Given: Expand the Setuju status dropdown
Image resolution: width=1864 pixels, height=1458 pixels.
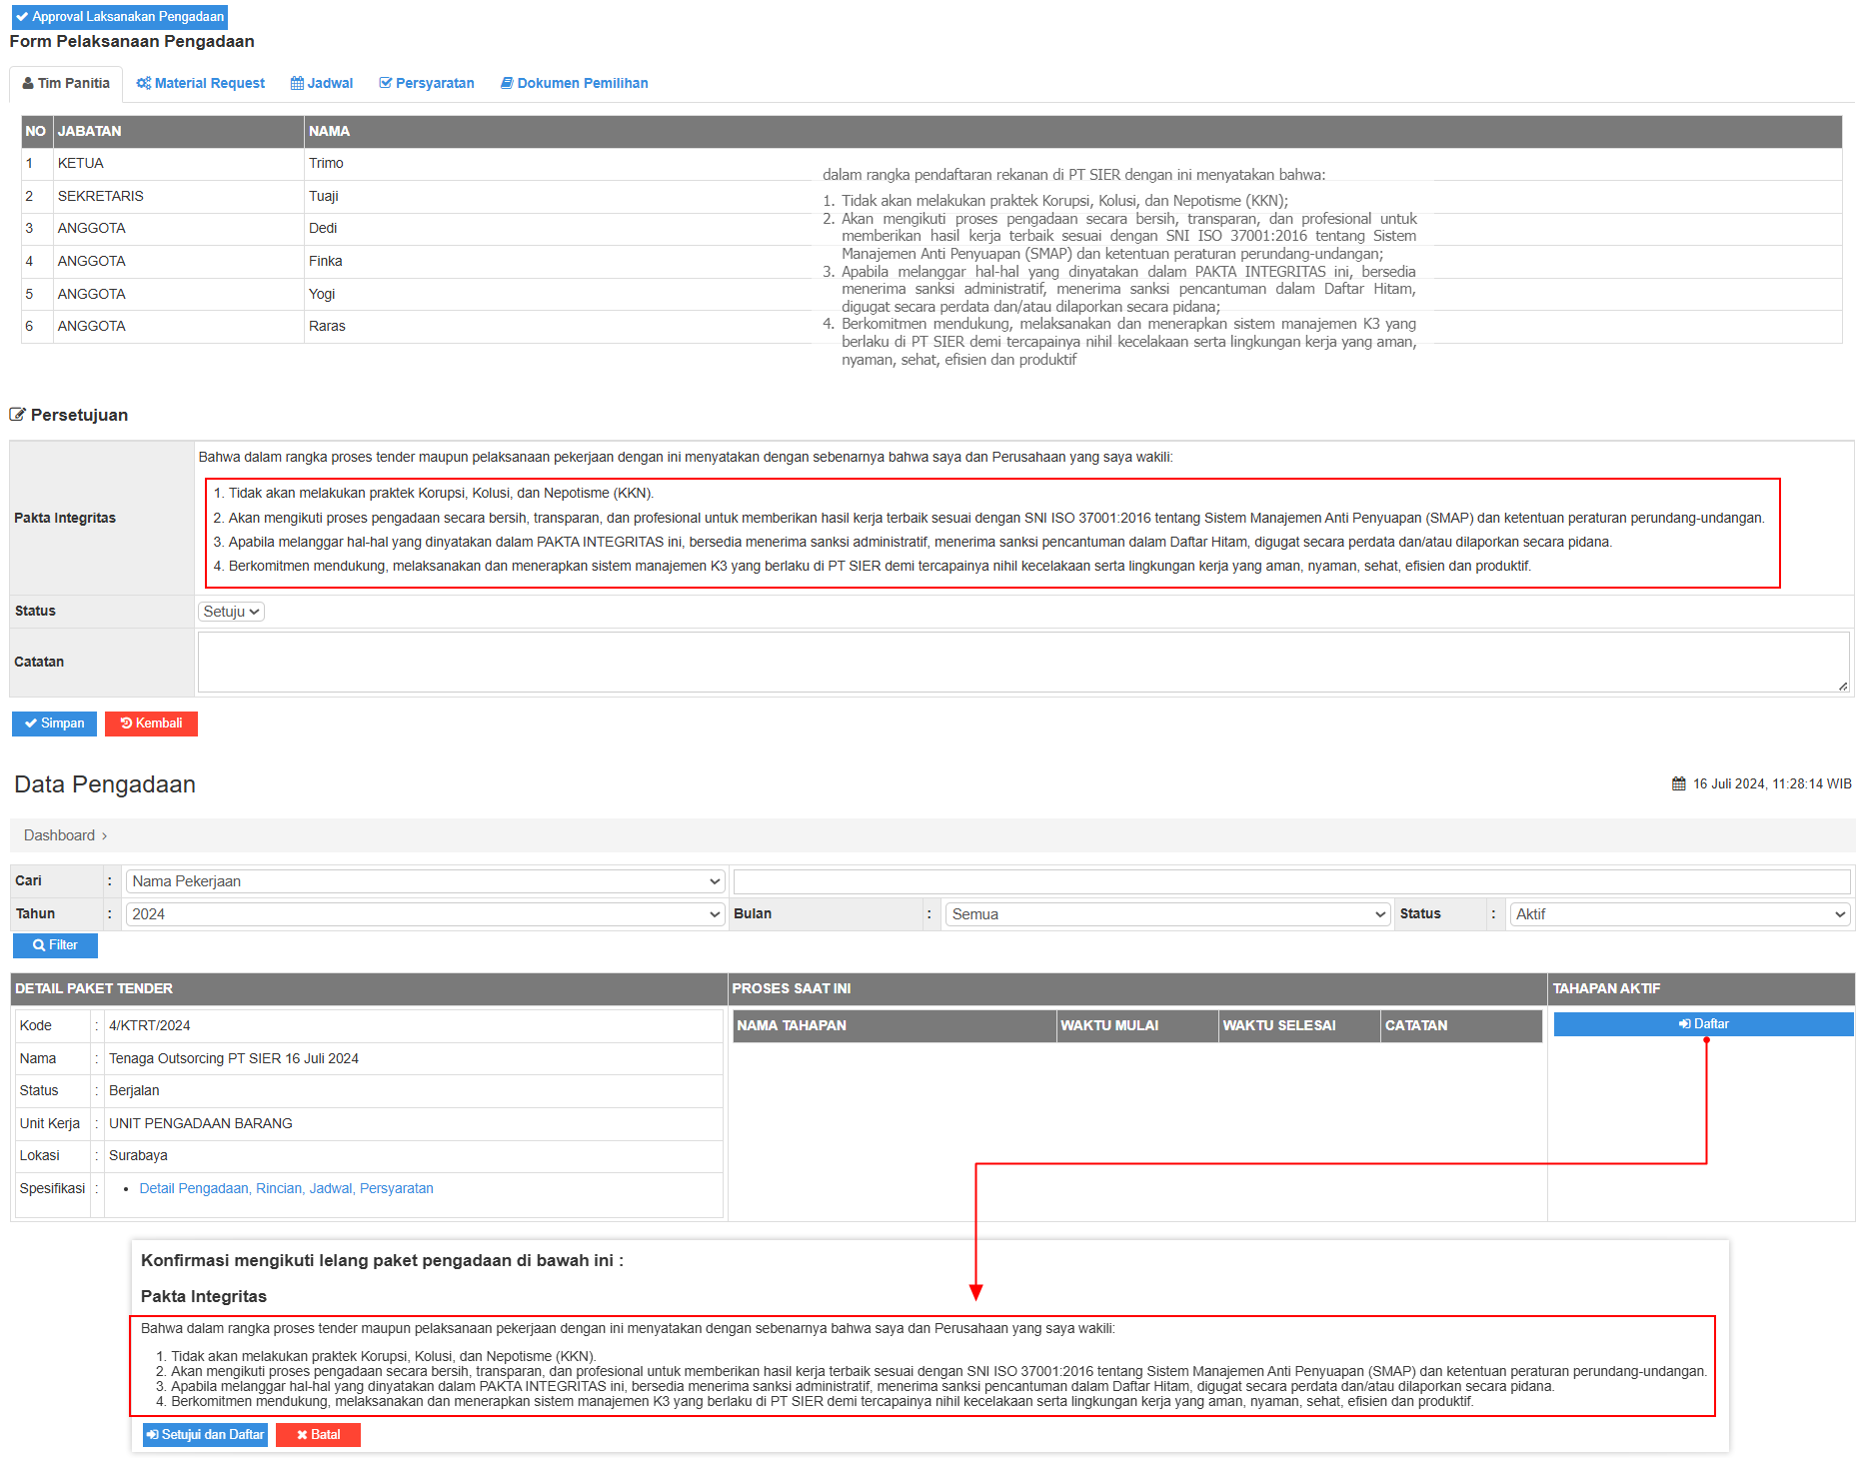Looking at the screenshot, I should click(231, 612).
